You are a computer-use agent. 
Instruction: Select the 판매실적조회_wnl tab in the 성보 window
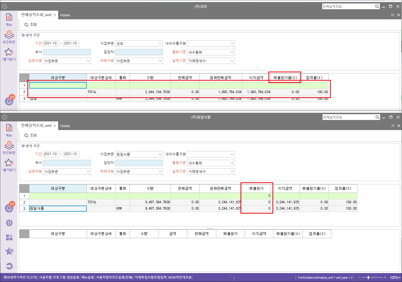(x=36, y=15)
